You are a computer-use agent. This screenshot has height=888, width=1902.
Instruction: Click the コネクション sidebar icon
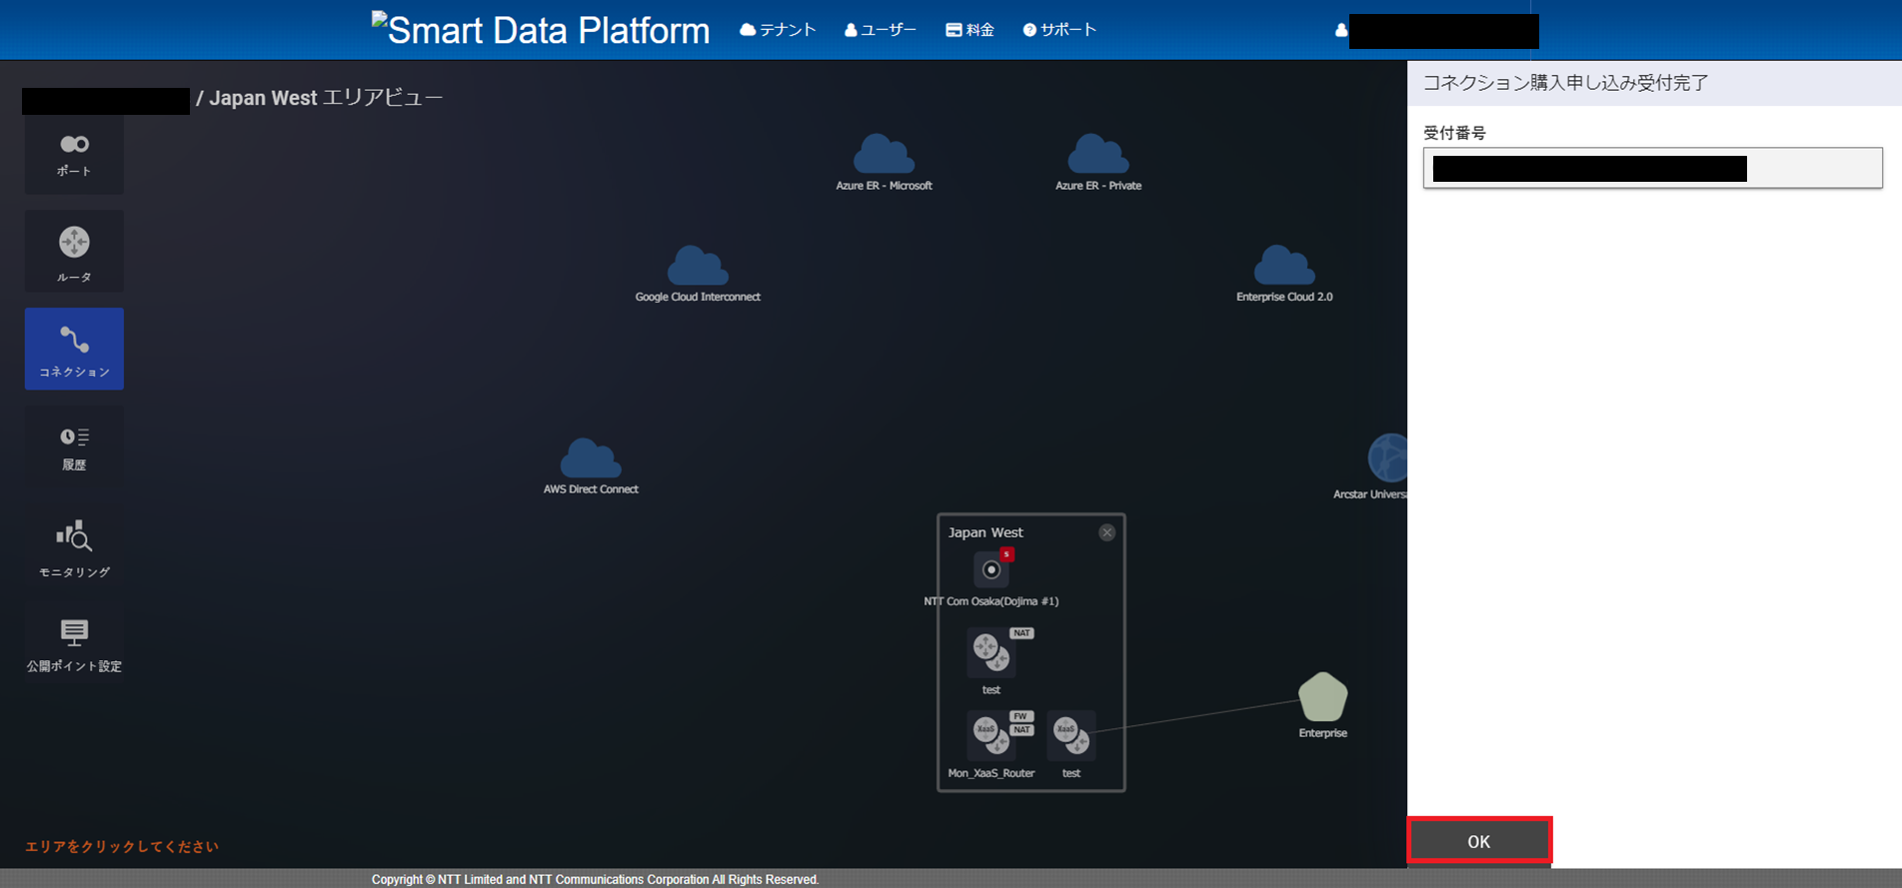74,349
